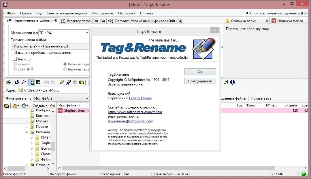Click the Адрес path input field
This screenshot has width=311, height=179.
coord(54,90)
